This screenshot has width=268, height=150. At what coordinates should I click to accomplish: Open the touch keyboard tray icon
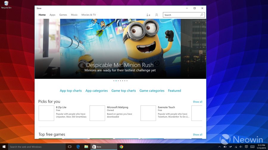pyautogui.click(x=253, y=147)
